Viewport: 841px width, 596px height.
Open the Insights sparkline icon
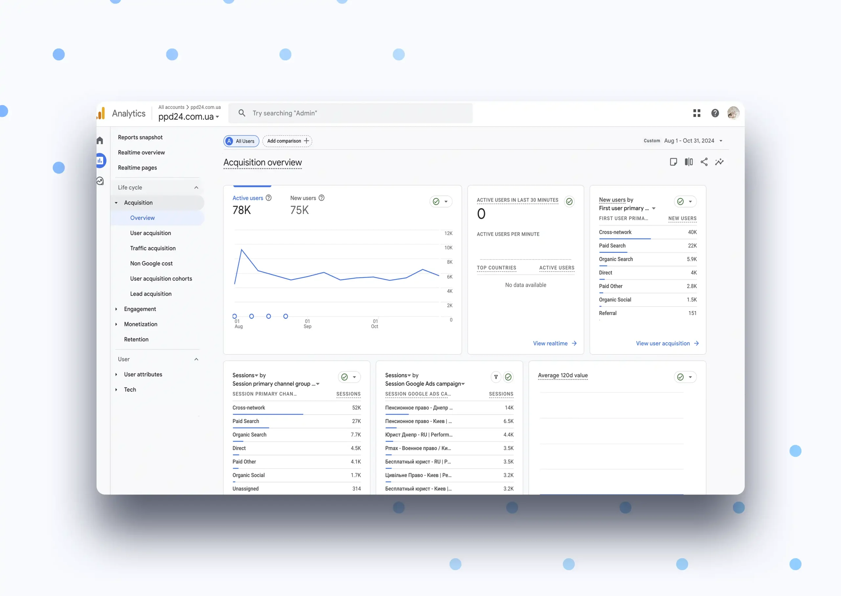pyautogui.click(x=719, y=162)
